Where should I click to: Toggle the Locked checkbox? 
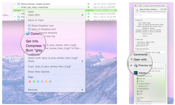[141, 36]
